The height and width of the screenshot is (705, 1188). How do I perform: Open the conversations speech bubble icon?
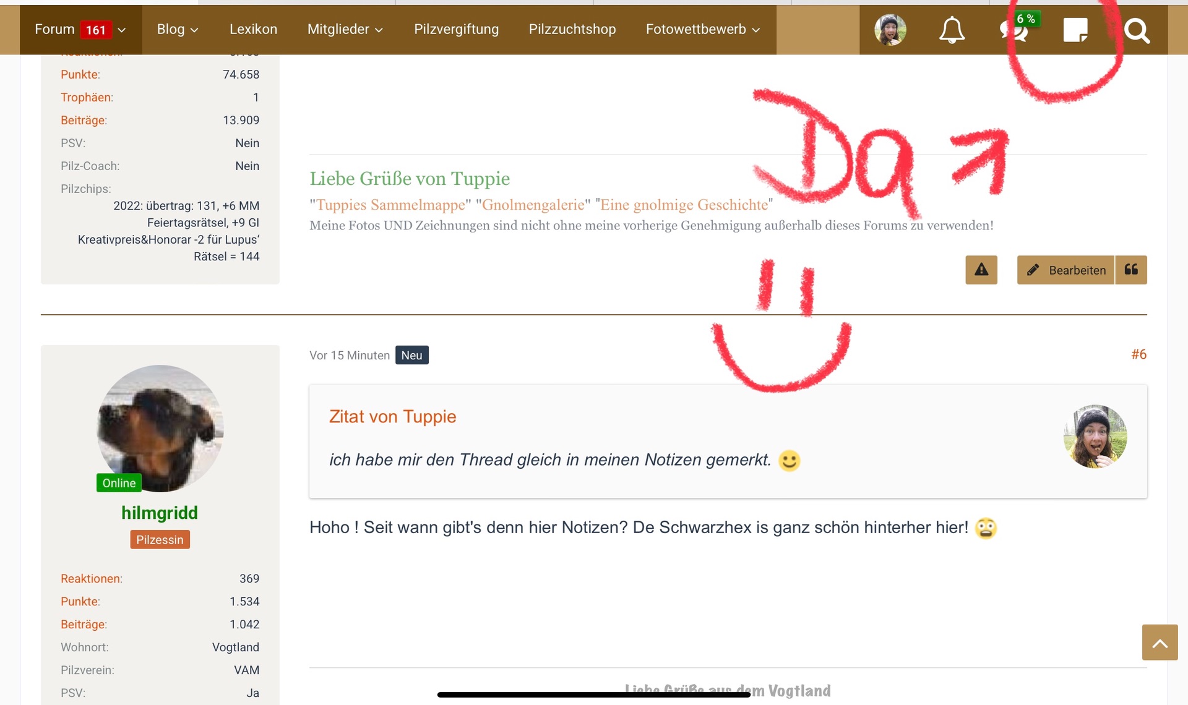click(x=1014, y=30)
